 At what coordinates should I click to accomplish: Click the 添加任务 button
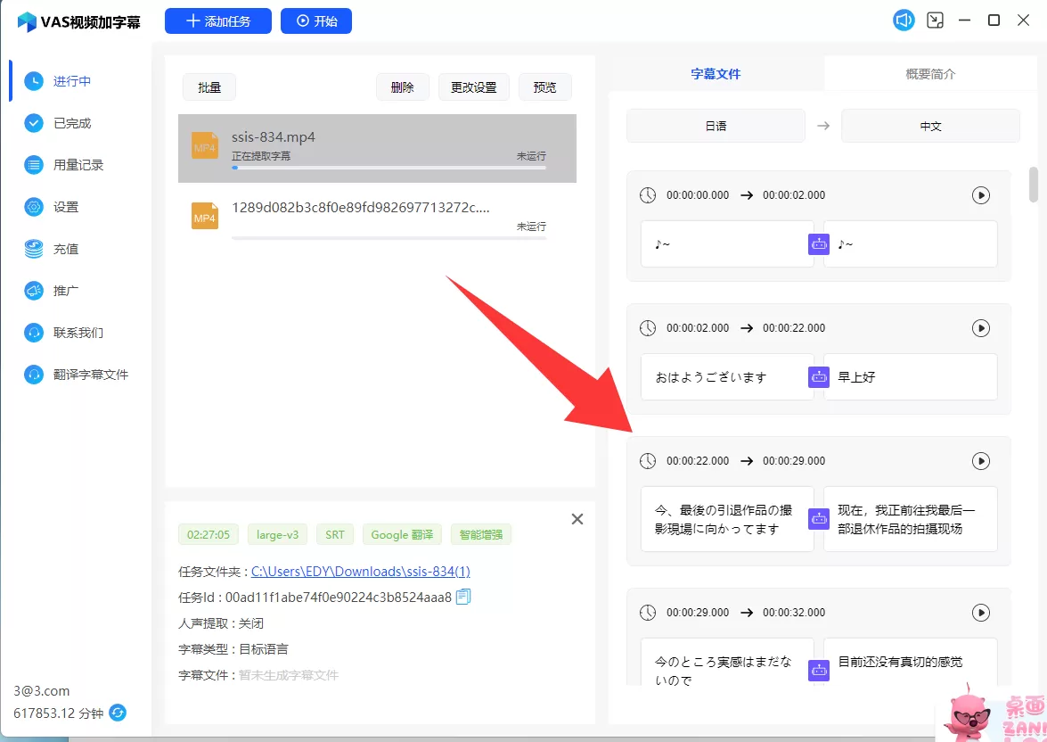(x=217, y=21)
